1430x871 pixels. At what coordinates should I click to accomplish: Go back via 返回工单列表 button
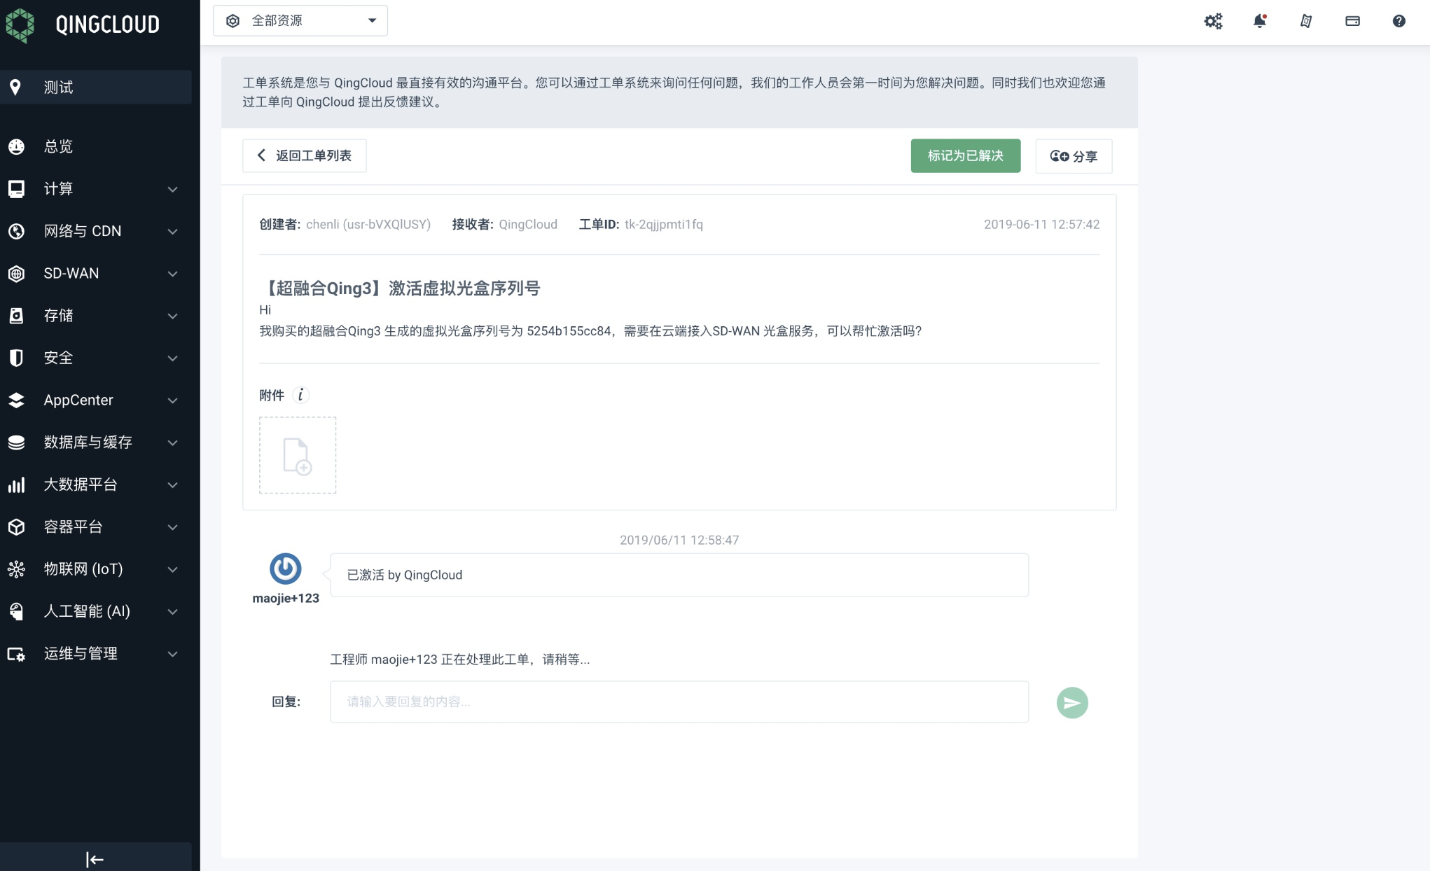tap(304, 155)
